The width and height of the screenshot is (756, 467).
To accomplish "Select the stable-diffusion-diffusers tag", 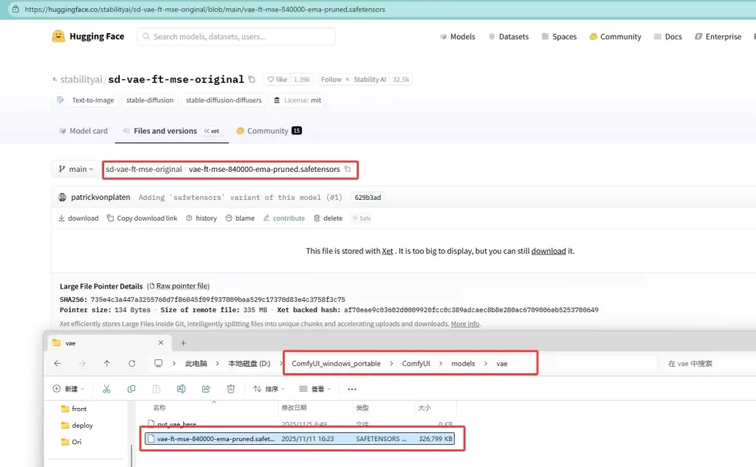I will 224,100.
